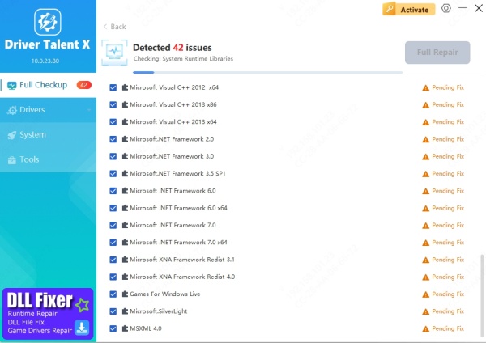Click the puzzle icon next to Games For Windows Live
This screenshot has width=486, height=343.
pyautogui.click(x=125, y=294)
